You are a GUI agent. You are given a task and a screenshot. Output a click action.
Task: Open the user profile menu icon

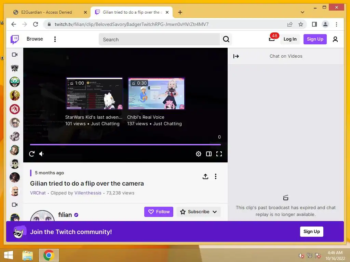[x=335, y=40]
